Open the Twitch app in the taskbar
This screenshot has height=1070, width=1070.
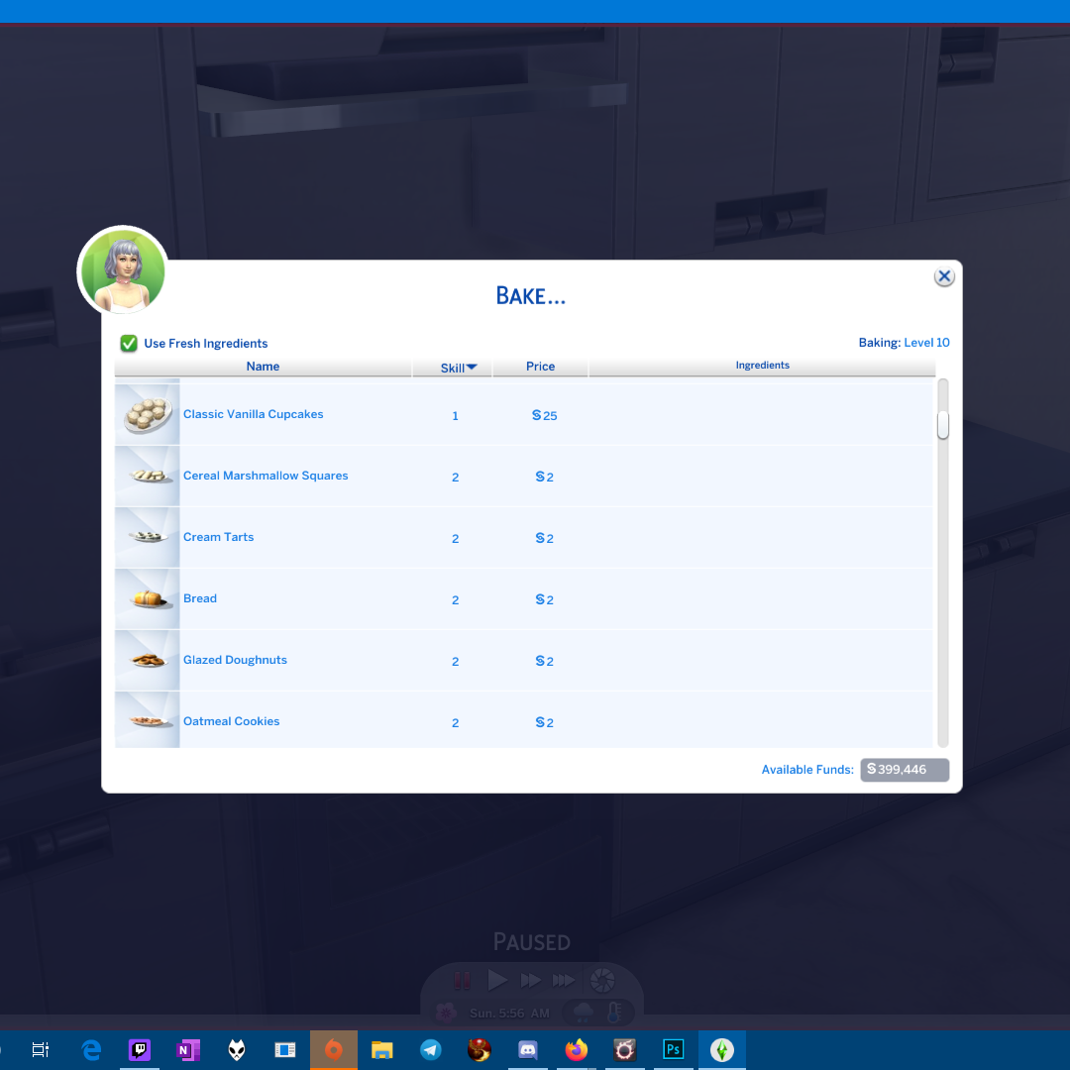(140, 1049)
